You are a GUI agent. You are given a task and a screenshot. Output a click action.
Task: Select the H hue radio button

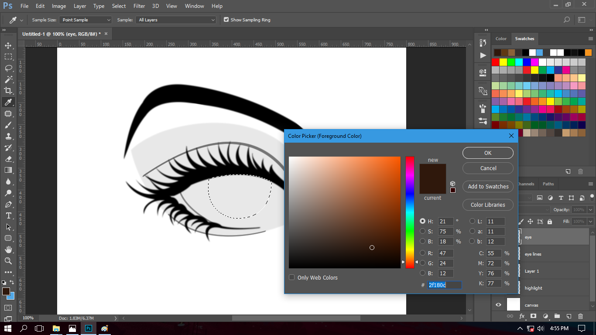coord(422,221)
